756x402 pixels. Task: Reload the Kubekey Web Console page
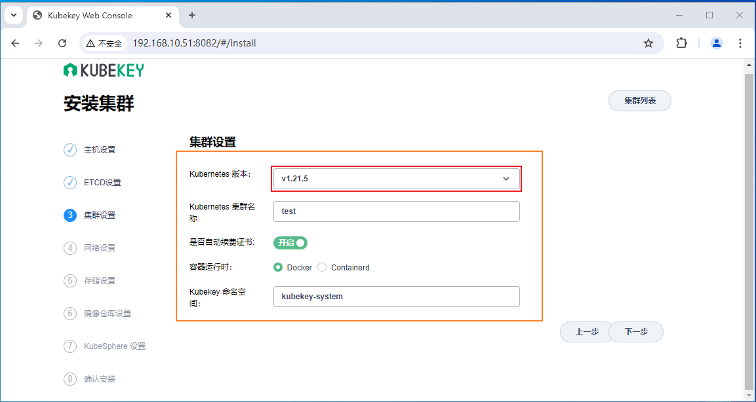(62, 43)
